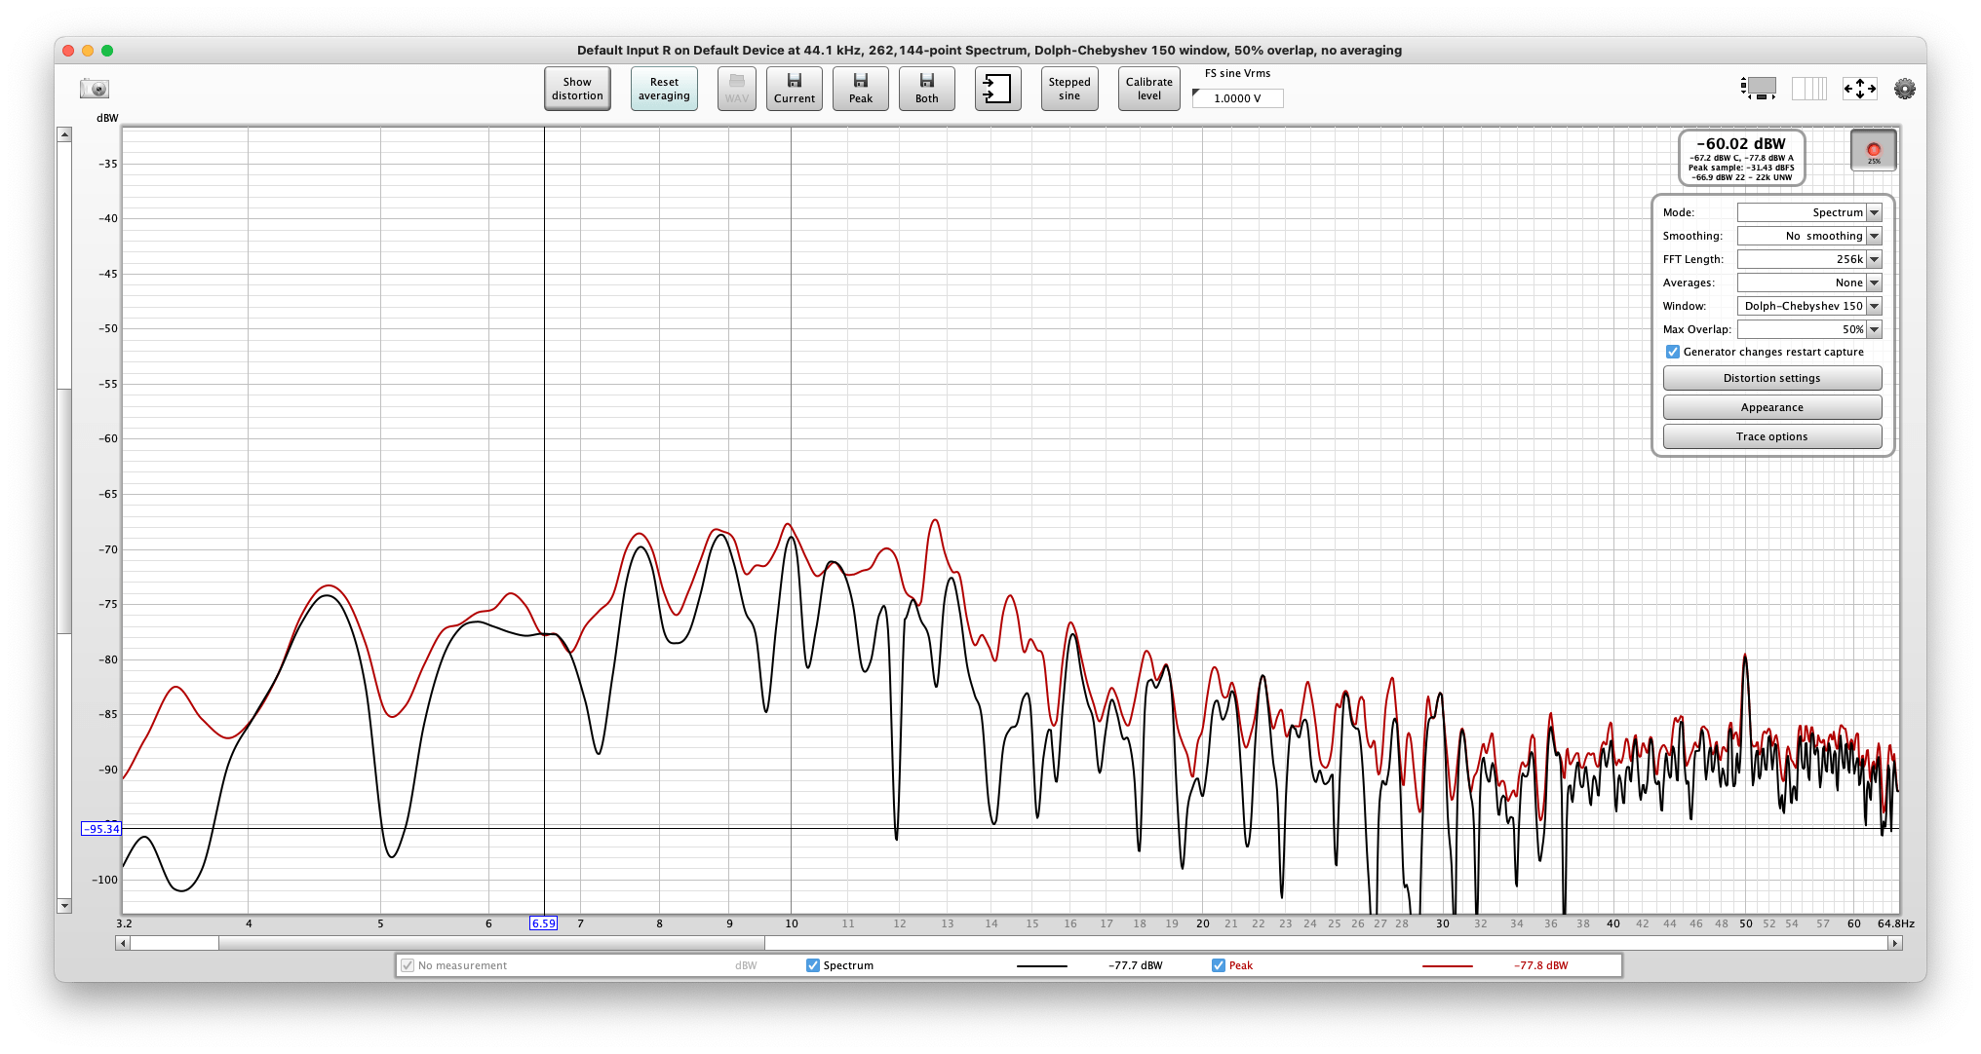Click the red record button
This screenshot has width=1981, height=1054.
click(x=1874, y=150)
